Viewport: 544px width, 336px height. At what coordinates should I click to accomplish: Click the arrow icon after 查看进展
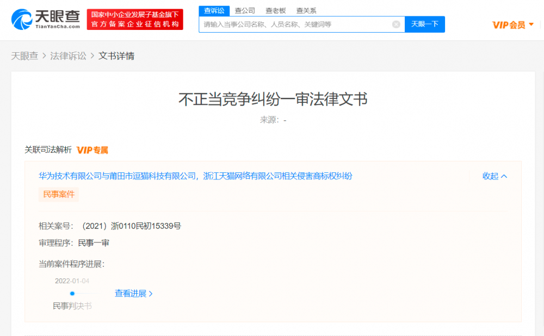coord(151,294)
